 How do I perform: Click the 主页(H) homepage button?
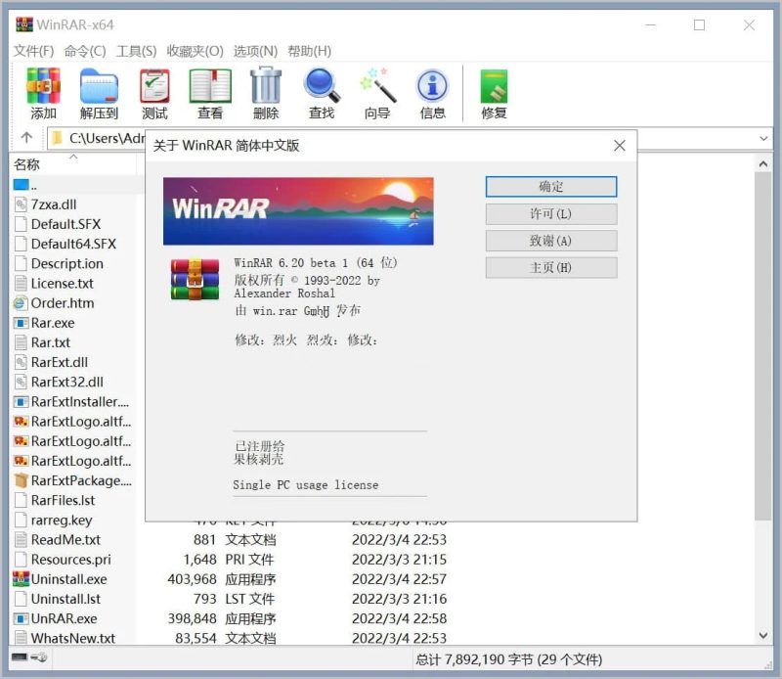coord(551,267)
